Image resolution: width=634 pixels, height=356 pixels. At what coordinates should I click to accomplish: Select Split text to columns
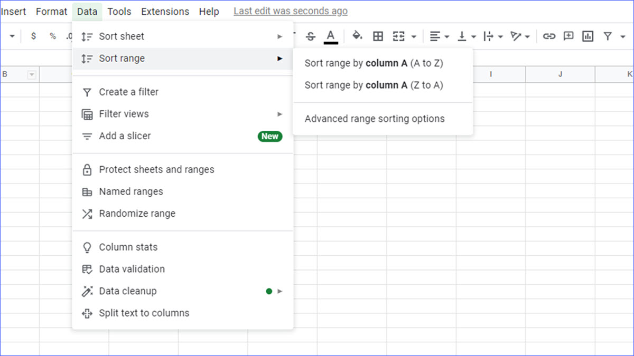tap(144, 313)
